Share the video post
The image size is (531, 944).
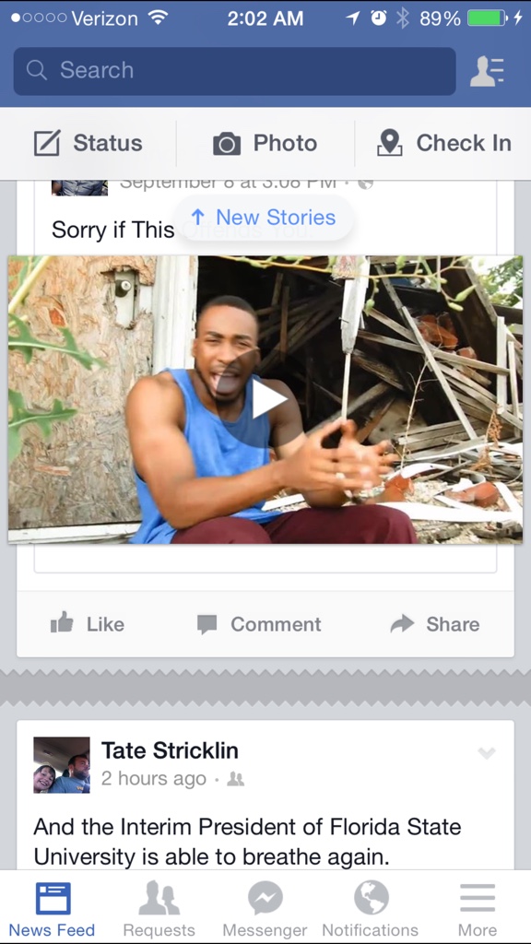point(435,624)
